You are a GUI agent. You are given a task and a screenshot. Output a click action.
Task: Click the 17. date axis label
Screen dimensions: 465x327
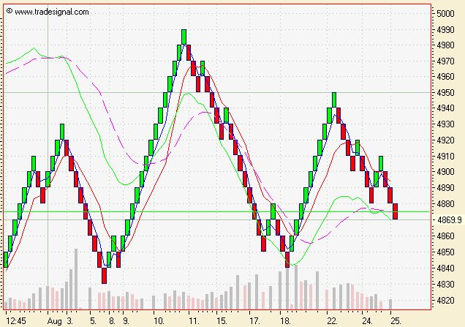pos(254,321)
